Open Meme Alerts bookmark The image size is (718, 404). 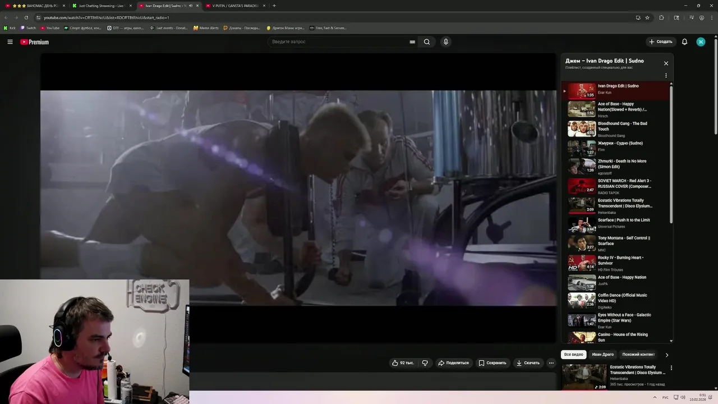206,27
